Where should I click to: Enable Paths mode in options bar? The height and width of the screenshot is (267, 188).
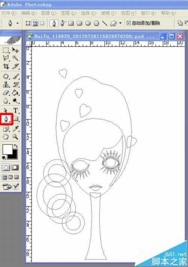35,23
